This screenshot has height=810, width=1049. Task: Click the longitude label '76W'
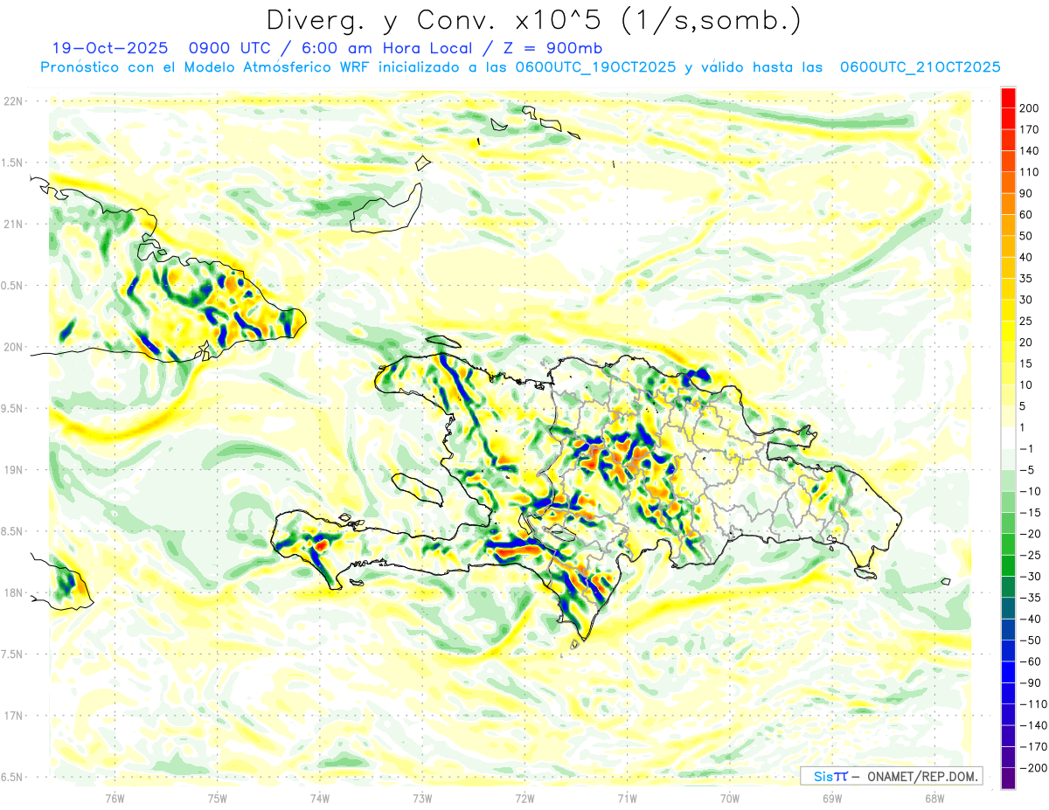[115, 798]
